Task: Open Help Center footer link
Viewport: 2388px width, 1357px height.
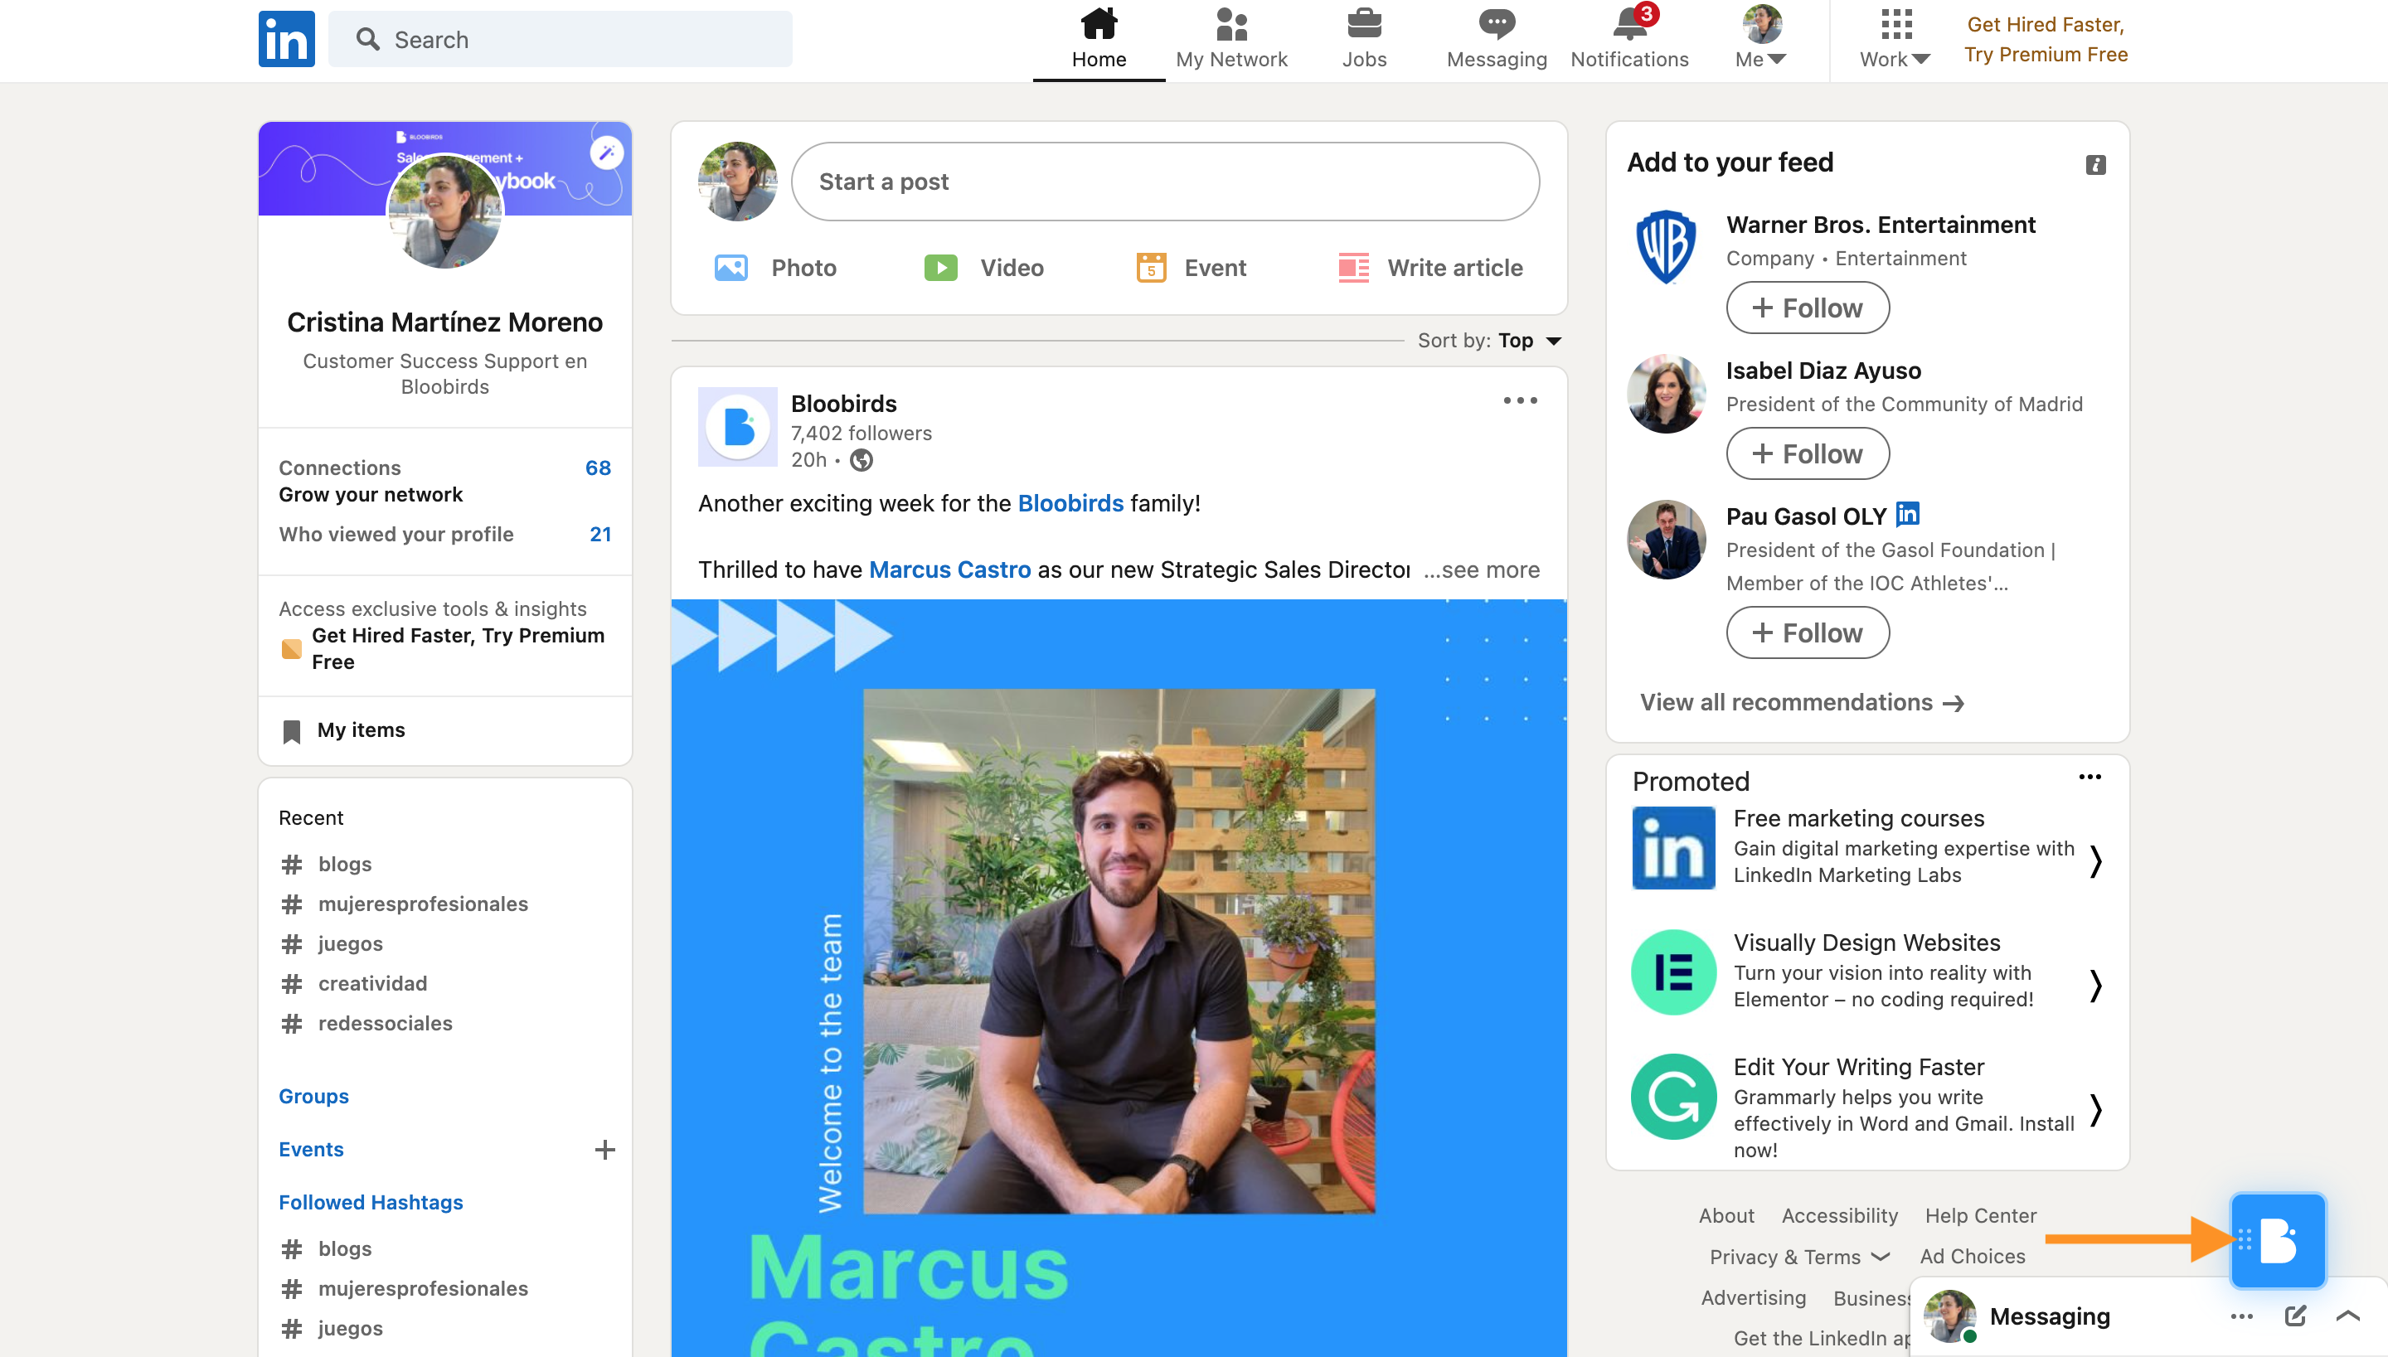Action: click(x=1981, y=1215)
